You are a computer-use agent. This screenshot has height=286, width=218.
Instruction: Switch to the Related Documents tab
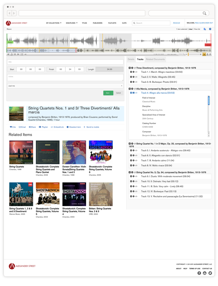[x=155, y=59]
